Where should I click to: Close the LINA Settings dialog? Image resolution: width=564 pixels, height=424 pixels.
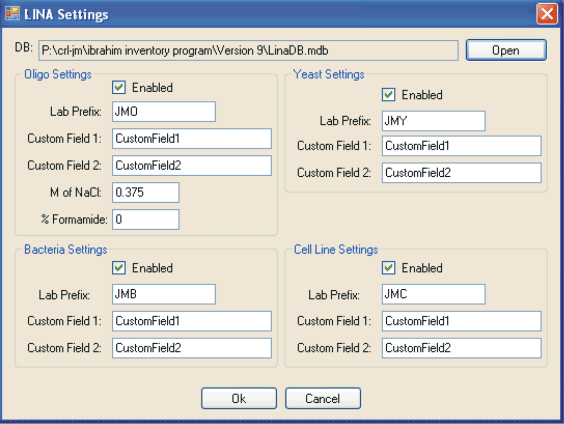[x=547, y=14]
